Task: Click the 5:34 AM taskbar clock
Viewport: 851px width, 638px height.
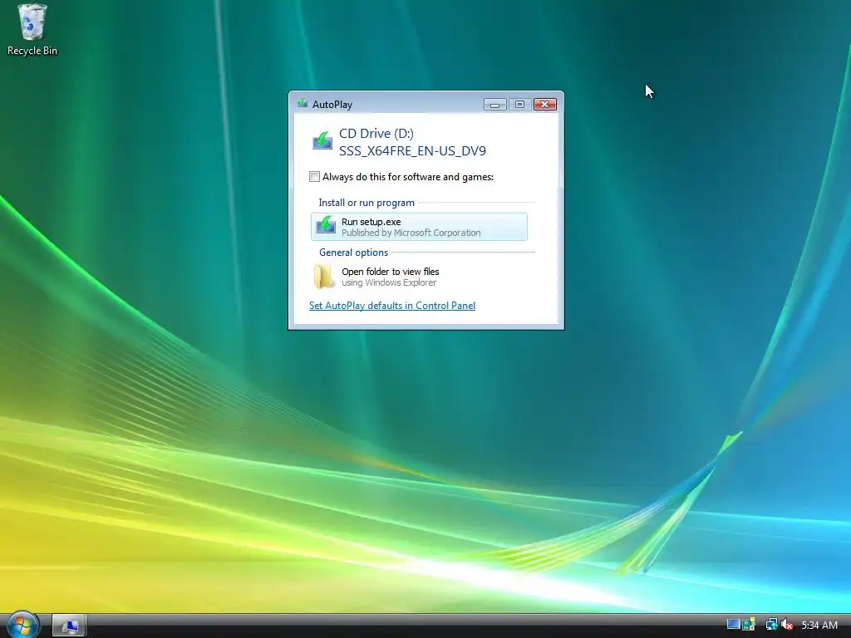Action: [819, 625]
